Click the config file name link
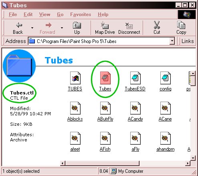The height and width of the screenshot is (176, 198). tap(166, 89)
